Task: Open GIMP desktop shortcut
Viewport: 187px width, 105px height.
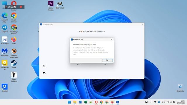Action: (x=60, y=5)
